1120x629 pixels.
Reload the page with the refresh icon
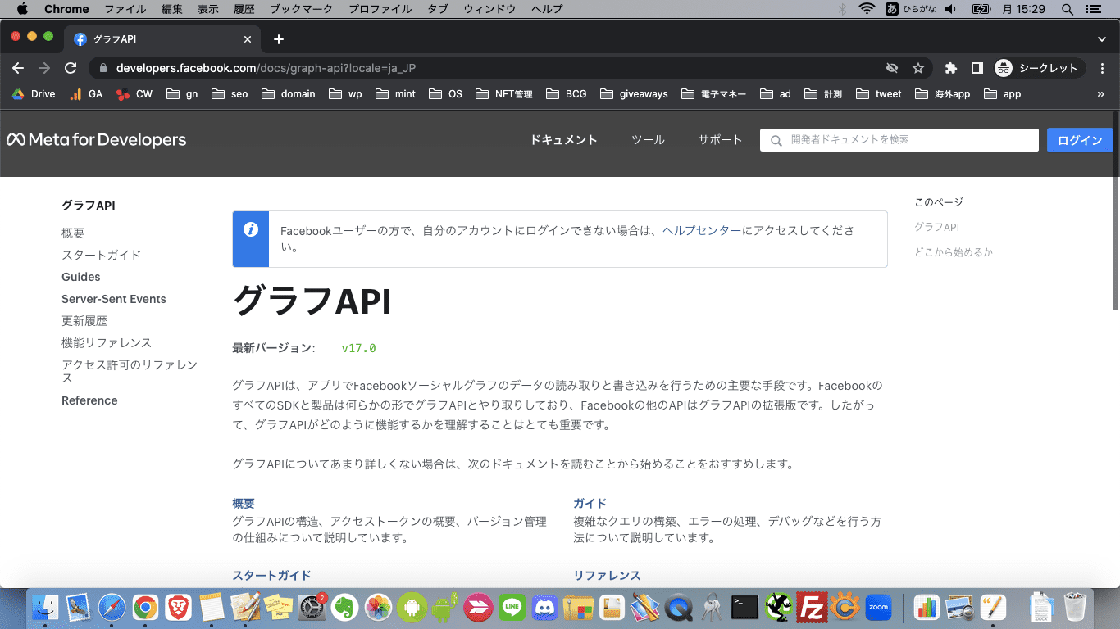click(71, 68)
